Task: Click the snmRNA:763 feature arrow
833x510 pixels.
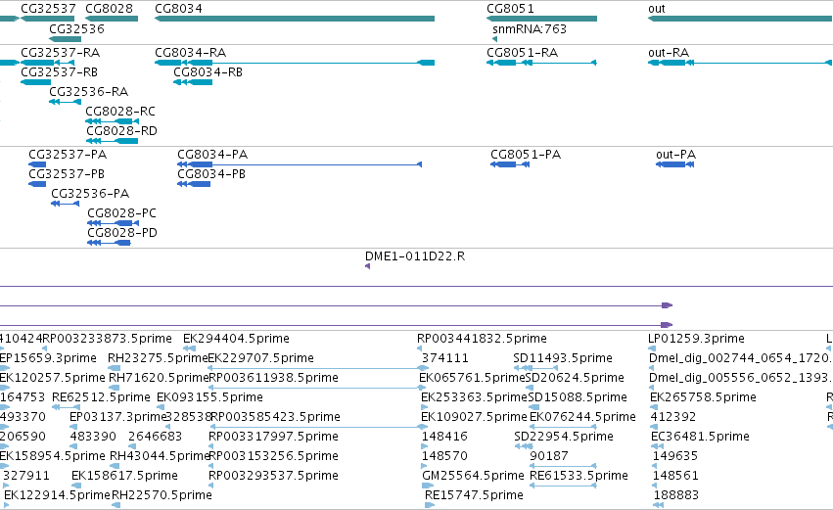Action: pos(494,39)
